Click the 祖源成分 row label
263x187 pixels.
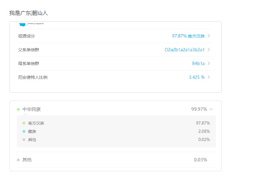pos(26,36)
